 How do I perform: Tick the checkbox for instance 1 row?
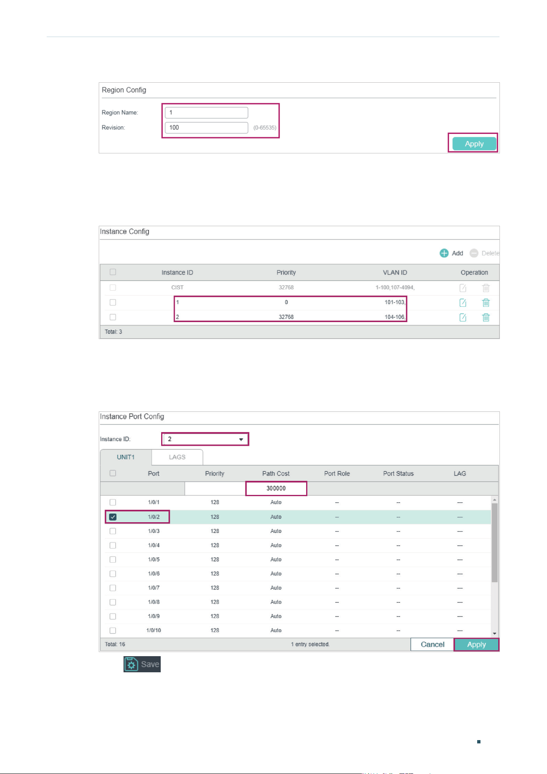click(x=113, y=302)
